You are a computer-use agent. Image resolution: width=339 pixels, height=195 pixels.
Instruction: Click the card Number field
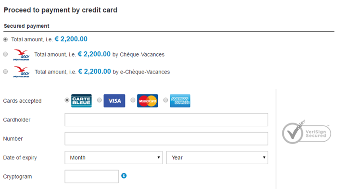coord(166,139)
